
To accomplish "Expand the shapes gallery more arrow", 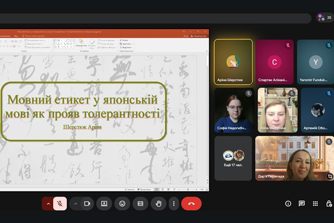I will (x=74, y=47).
